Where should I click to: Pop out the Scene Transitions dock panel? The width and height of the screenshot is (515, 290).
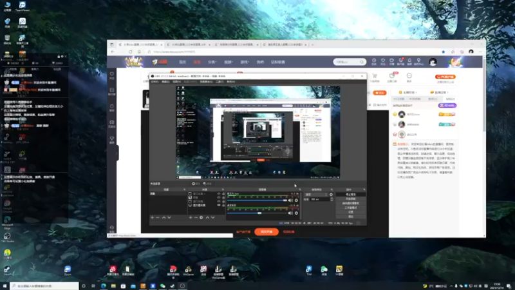[x=332, y=189]
